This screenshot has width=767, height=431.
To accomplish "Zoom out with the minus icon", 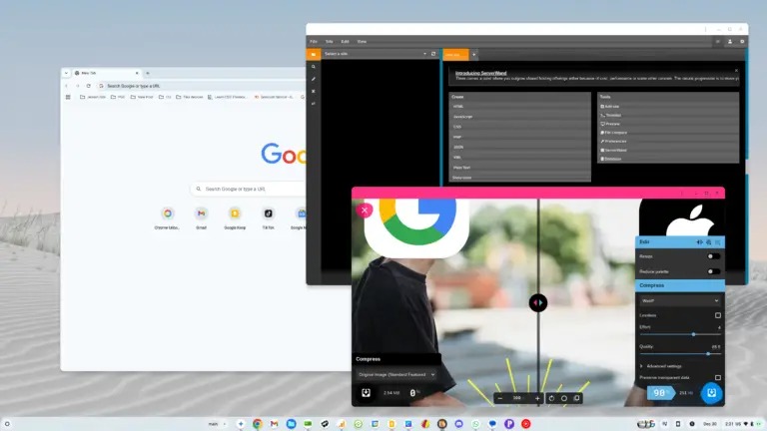I will pos(499,398).
